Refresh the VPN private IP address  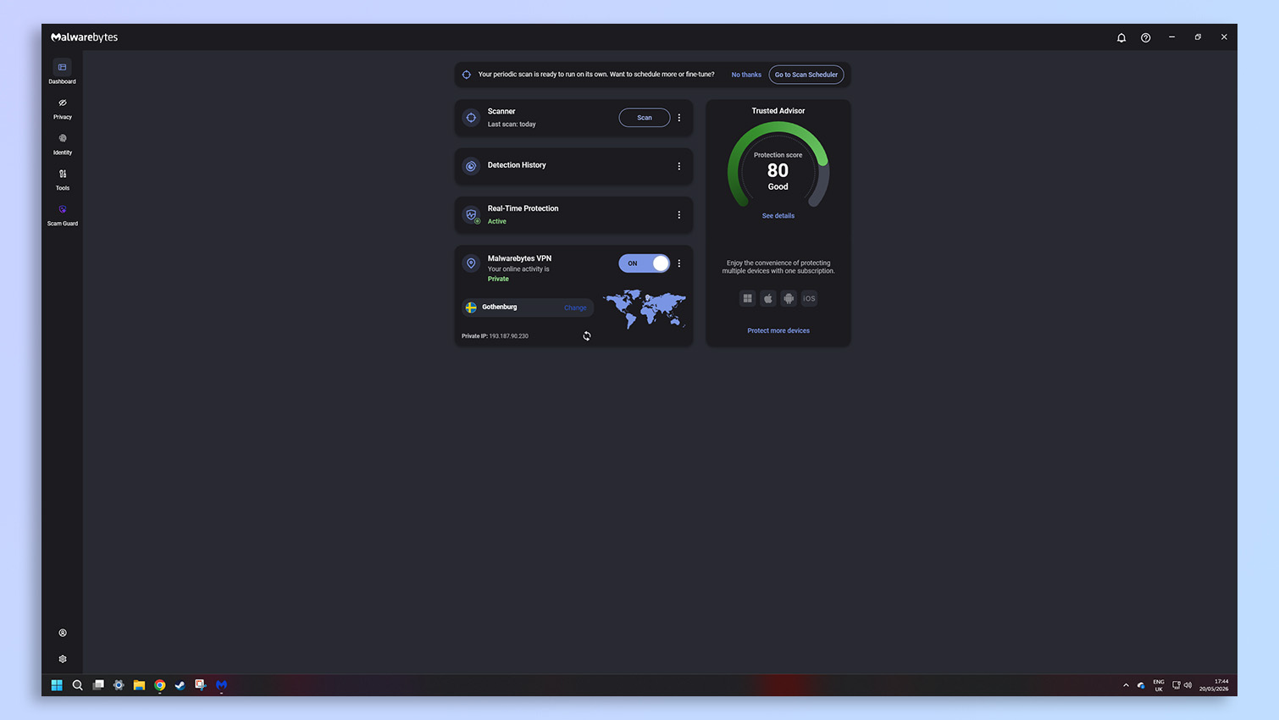coord(587,336)
